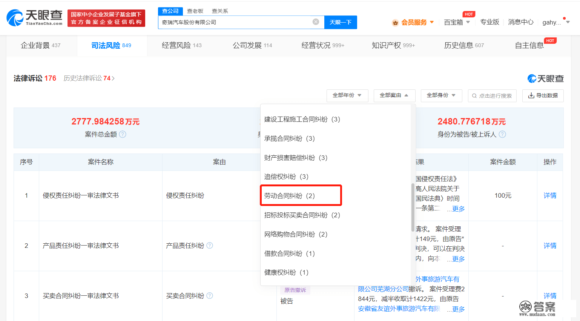Click case name 产品责任纠纷一审法律文书
Viewport: 580px width, 321px height.
click(x=81, y=246)
